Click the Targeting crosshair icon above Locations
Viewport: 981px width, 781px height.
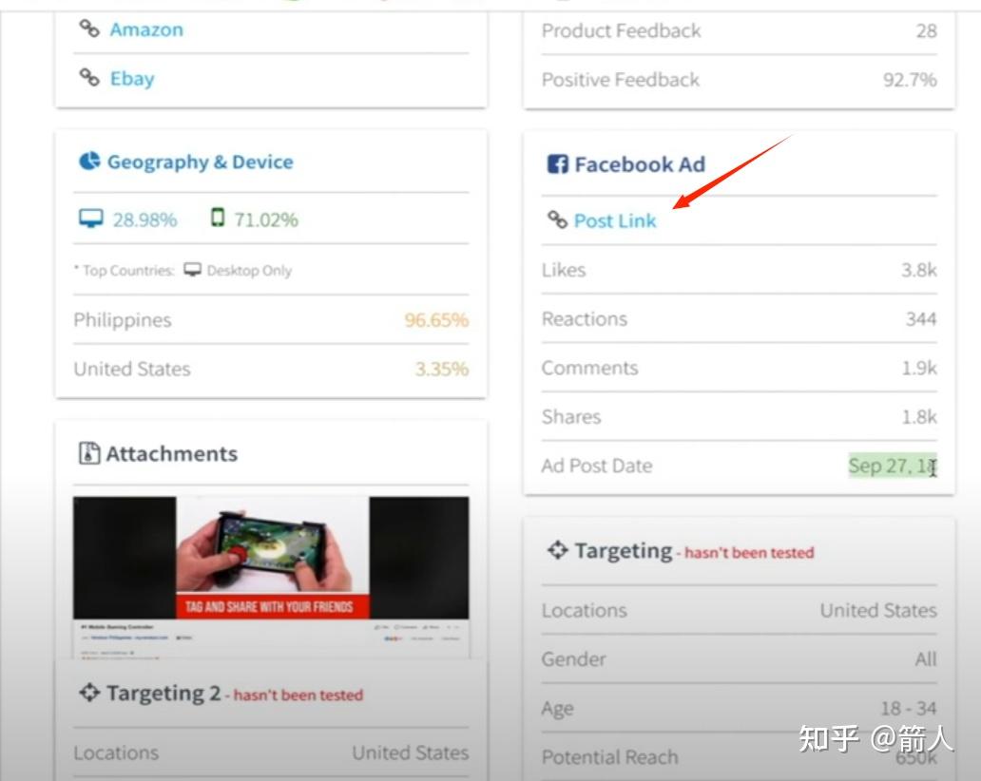pos(557,550)
